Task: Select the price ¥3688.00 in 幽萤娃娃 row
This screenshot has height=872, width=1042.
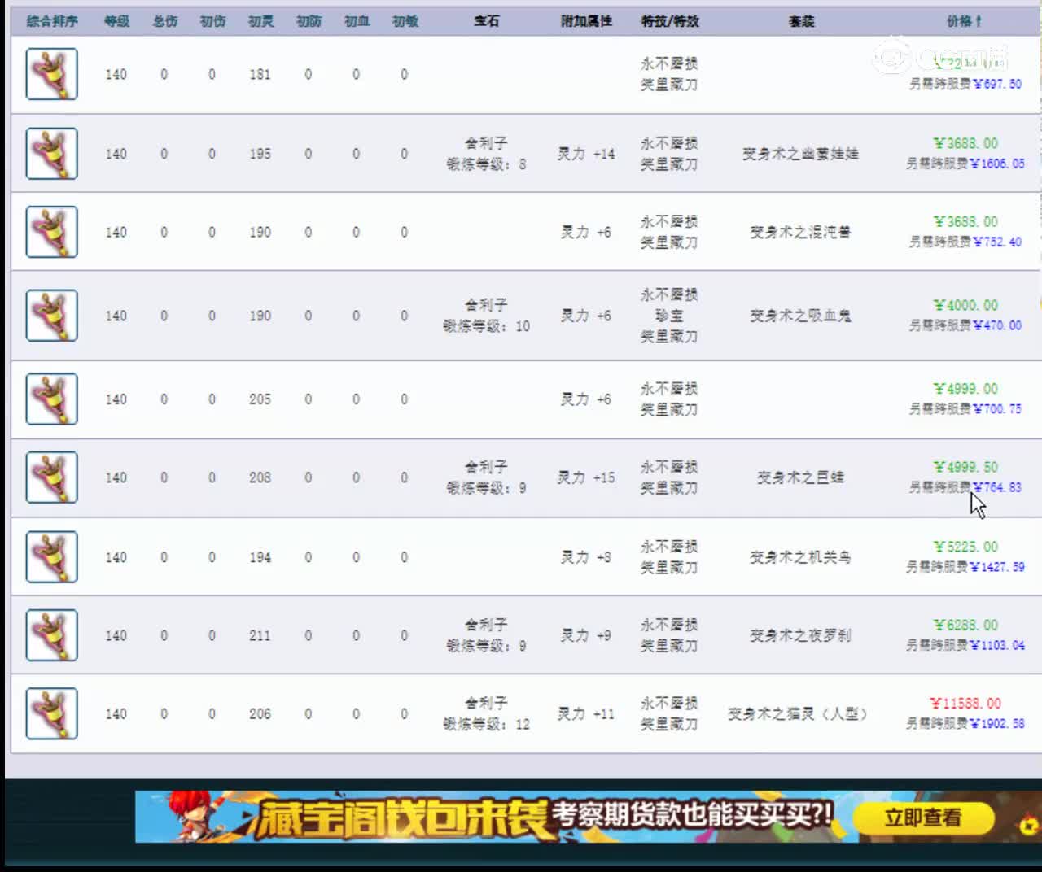Action: [x=965, y=143]
